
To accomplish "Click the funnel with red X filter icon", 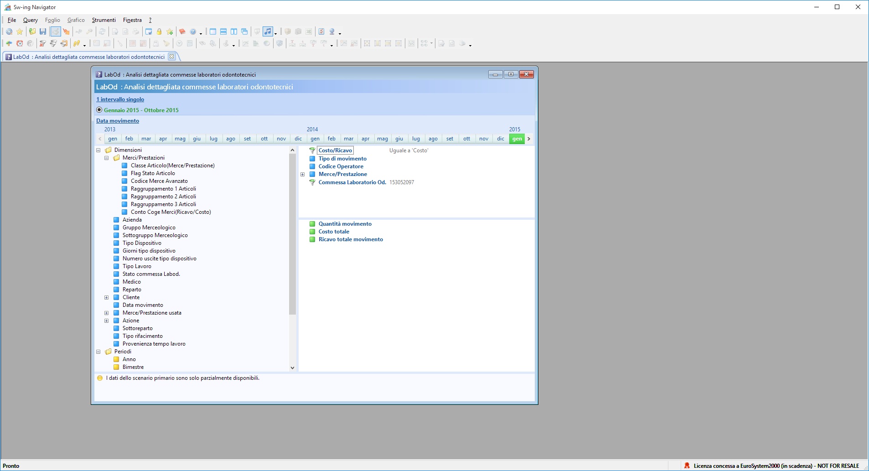I will (x=42, y=43).
